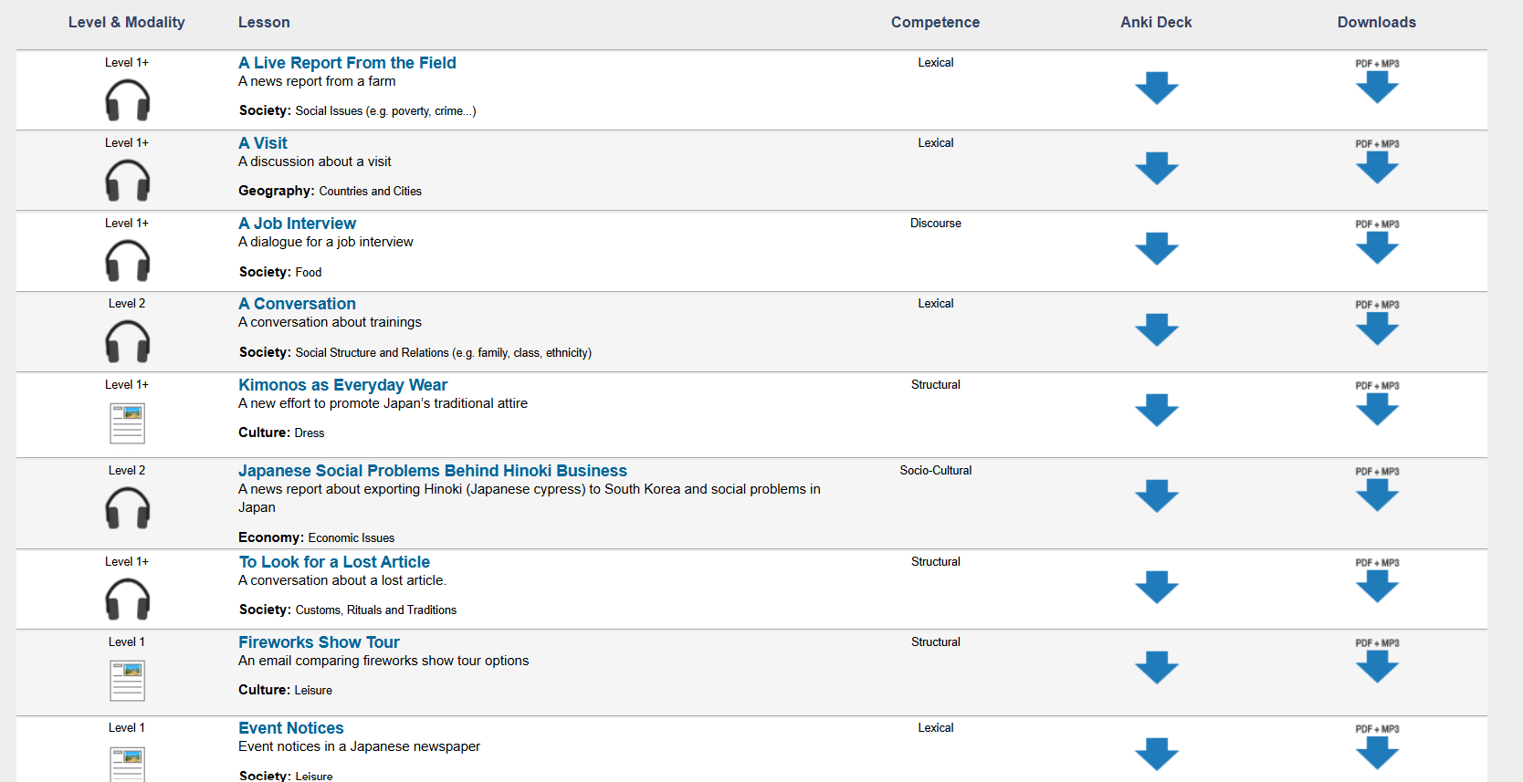Image resolution: width=1523 pixels, height=782 pixels.
Task: Click 'Level 2' label in A Conversation row
Action: pyautogui.click(x=127, y=304)
